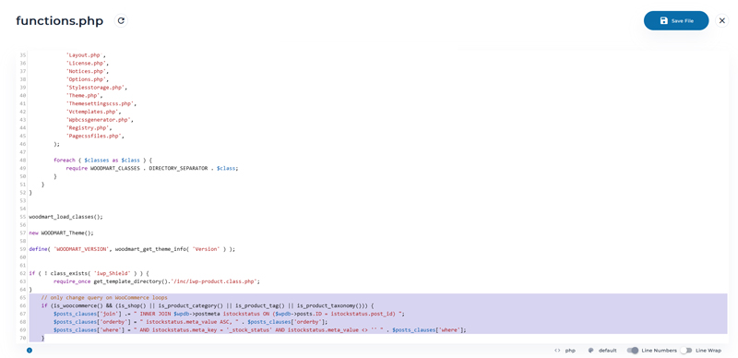Close the file editor with the X icon
This screenshot has width=738, height=358.
coord(722,20)
